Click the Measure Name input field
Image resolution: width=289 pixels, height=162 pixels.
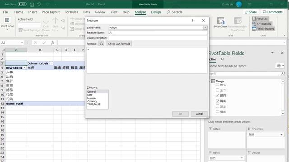pos(158,33)
